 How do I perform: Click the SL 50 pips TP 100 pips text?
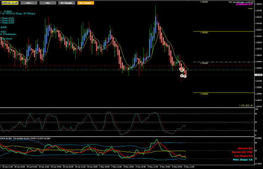point(23,13)
